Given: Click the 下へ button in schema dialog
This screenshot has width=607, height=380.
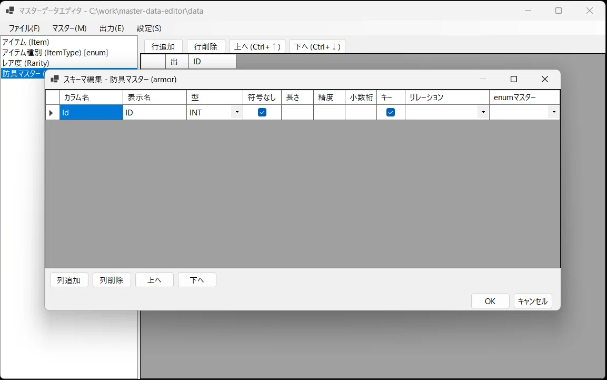Looking at the screenshot, I should (197, 280).
